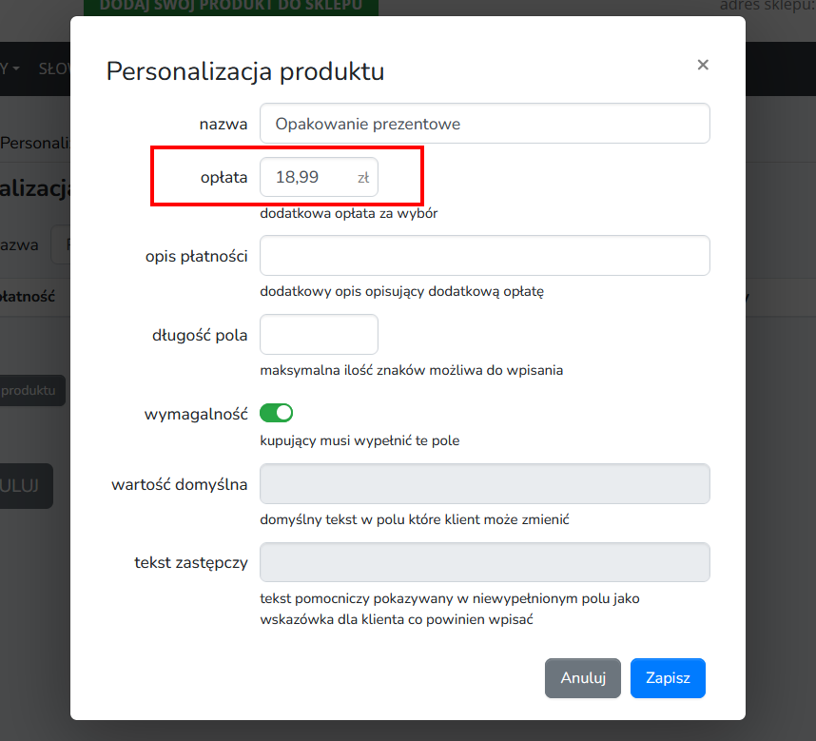
Task: Click the dimmed produktu button in background
Action: click(32, 390)
